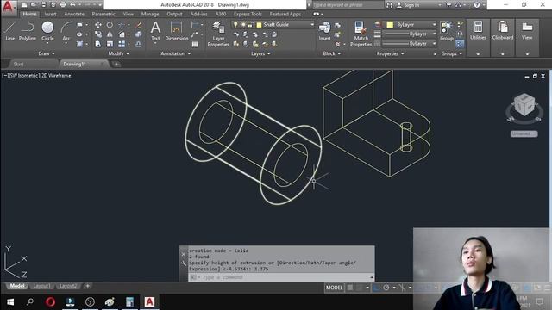
Task: Click the Trim tool icon
Action: point(122,25)
